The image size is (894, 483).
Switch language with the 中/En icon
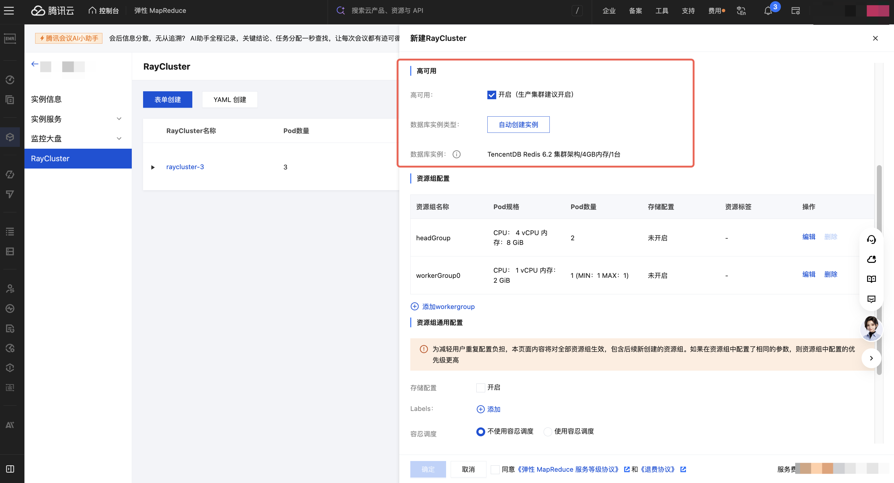(741, 10)
